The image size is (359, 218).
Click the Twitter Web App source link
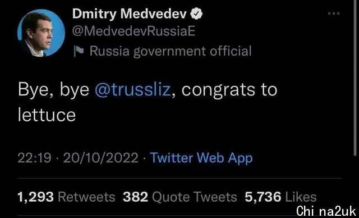coord(201,158)
